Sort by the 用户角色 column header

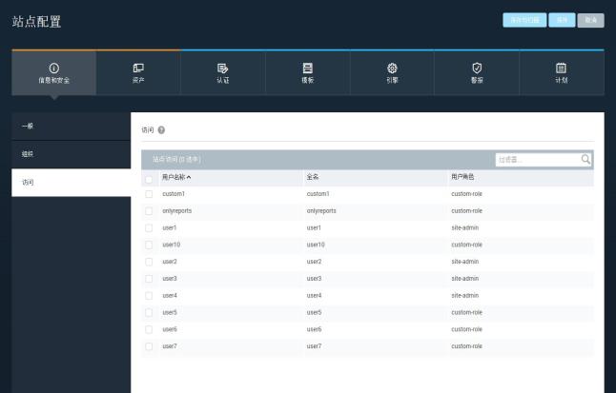coord(462,178)
